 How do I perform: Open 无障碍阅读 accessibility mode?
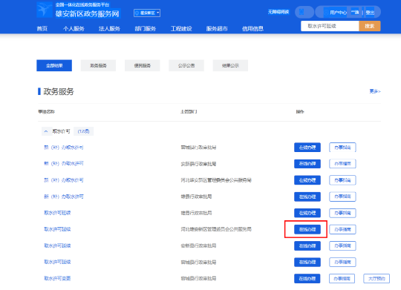pos(278,12)
